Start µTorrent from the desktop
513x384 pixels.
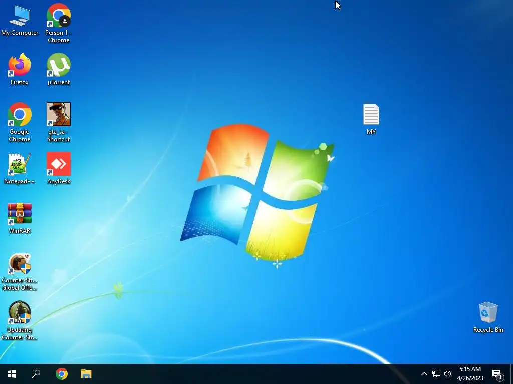[58, 69]
